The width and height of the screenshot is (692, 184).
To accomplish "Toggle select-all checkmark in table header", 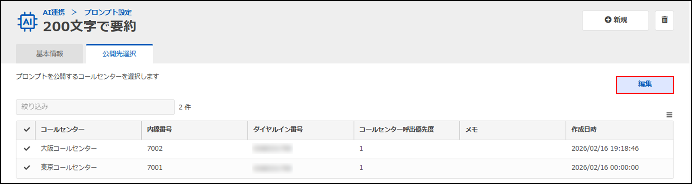I will [x=27, y=129].
